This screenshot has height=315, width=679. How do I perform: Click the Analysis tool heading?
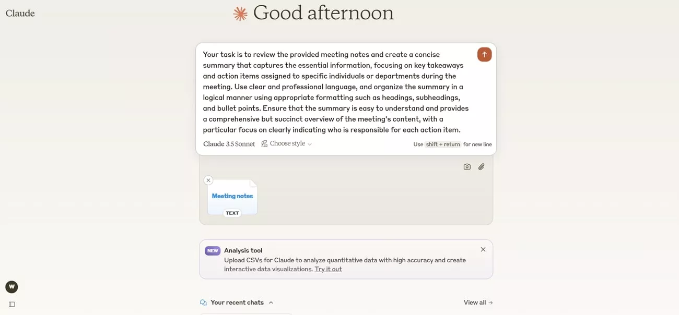[x=243, y=250]
